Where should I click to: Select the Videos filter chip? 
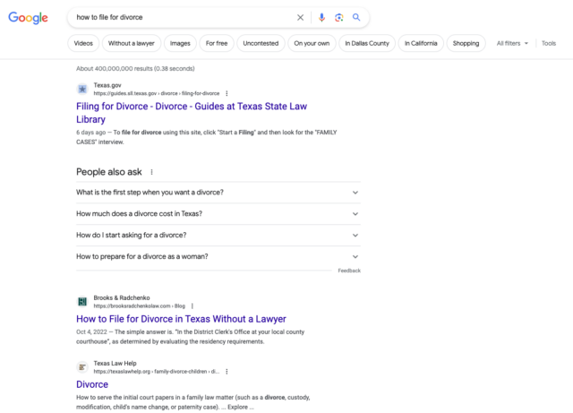pos(83,43)
